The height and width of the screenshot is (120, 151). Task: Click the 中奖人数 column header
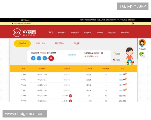coord(106,68)
